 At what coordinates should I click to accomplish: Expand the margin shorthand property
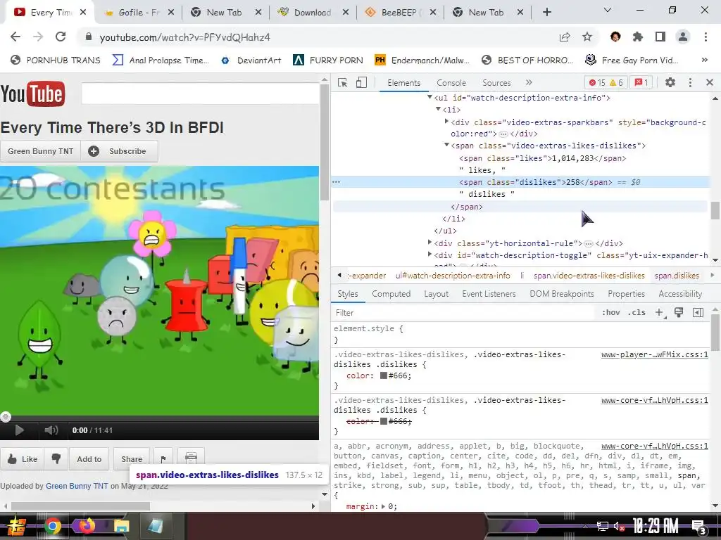point(384,506)
